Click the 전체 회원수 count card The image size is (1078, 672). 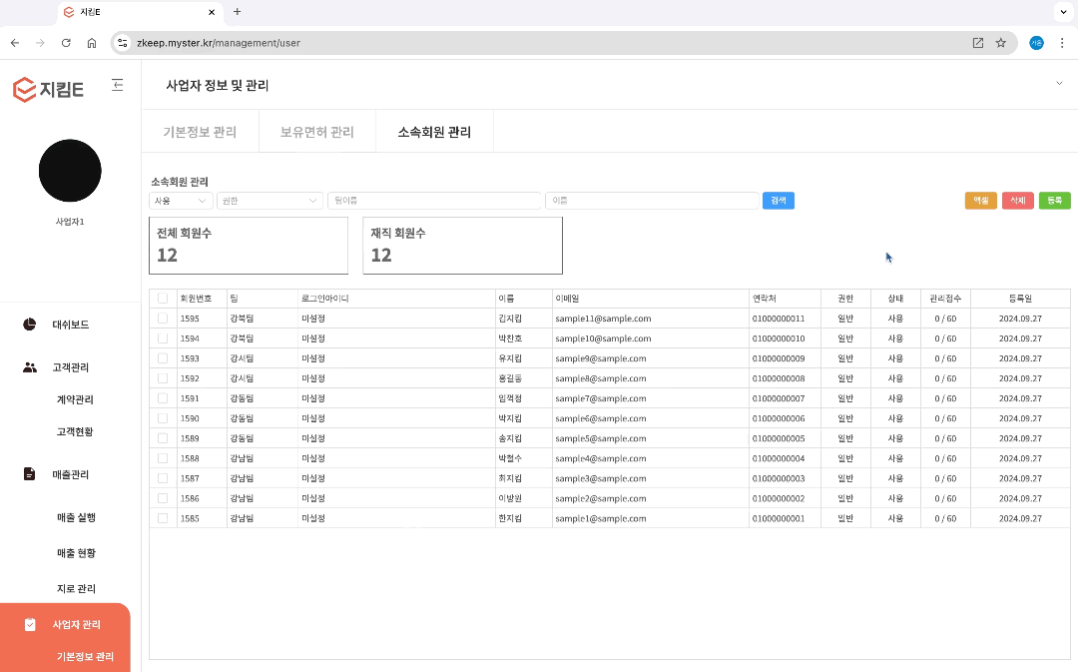249,246
